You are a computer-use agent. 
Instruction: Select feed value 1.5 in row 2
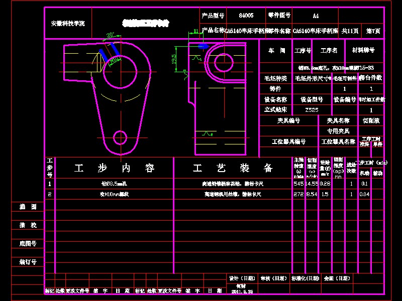point(325,194)
